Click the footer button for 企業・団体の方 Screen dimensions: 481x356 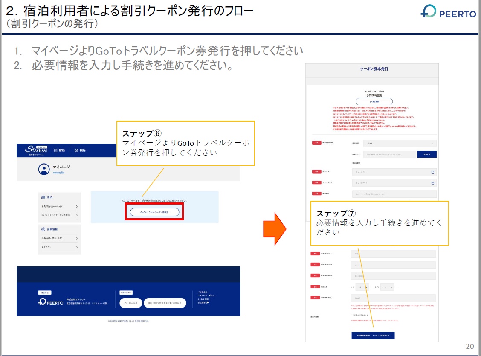(165, 303)
